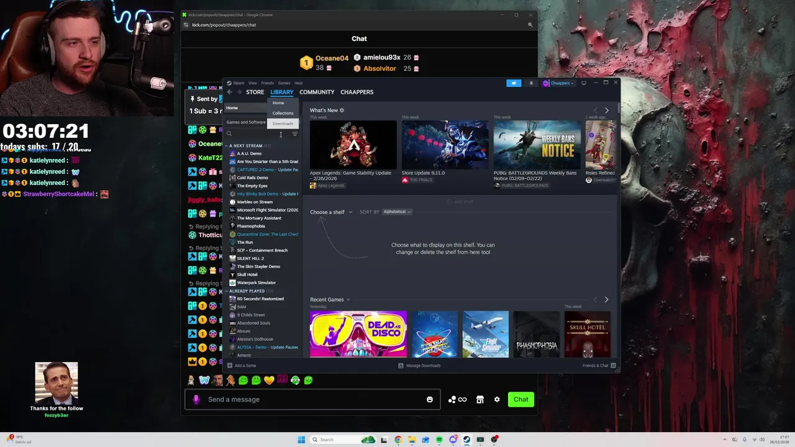Open the Choose a shelf dropdown
795x447 pixels.
(331, 212)
